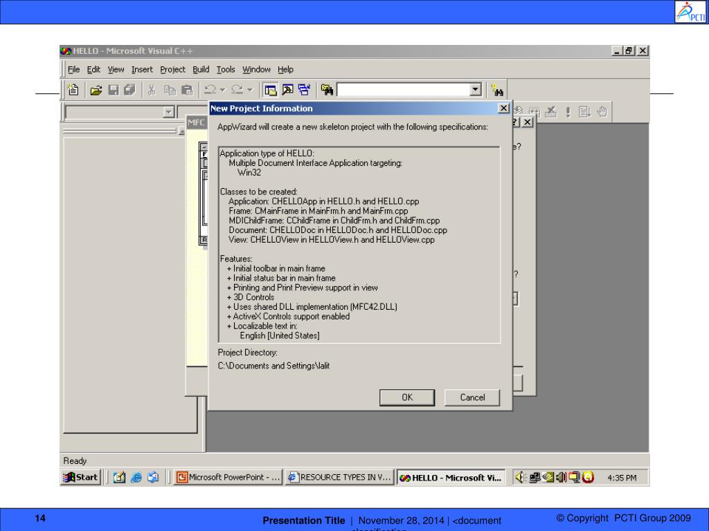Click the Find in Files icon
This screenshot has width=709, height=531.
[x=327, y=91]
